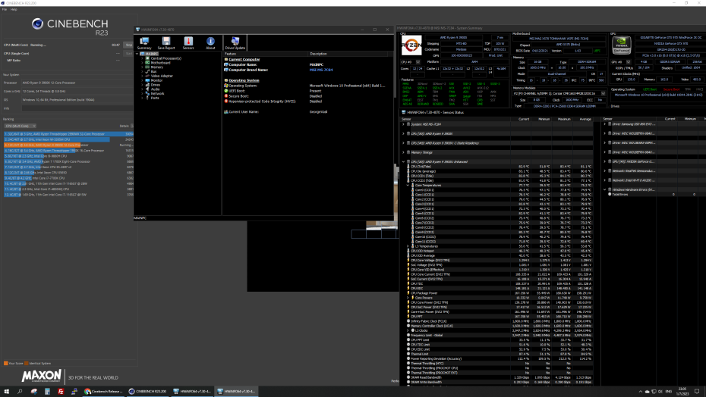
Task: Collapse the Windows Hardware Errors sensor group
Action: (x=605, y=189)
